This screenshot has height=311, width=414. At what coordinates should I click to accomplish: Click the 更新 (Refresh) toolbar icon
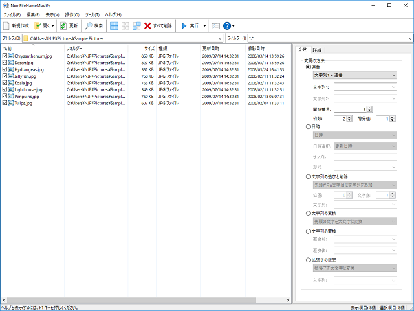(x=63, y=26)
